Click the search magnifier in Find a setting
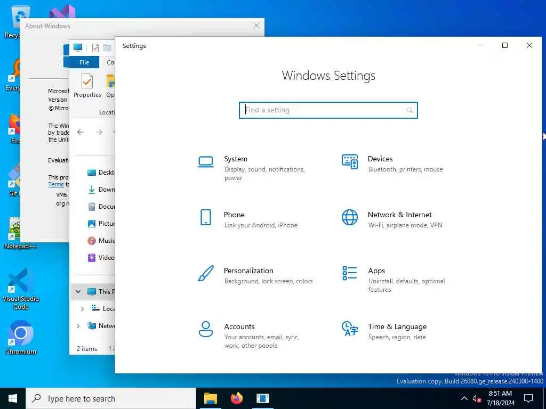 coord(410,110)
